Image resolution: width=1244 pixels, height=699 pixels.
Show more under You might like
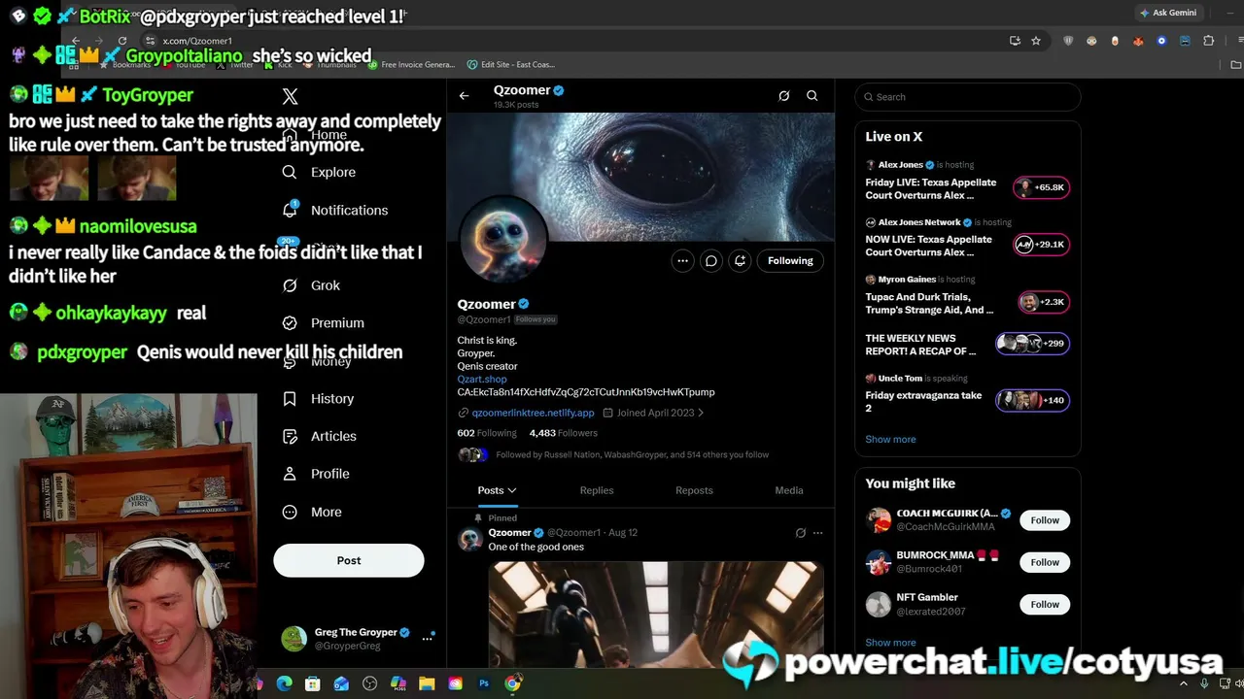pyautogui.click(x=890, y=643)
